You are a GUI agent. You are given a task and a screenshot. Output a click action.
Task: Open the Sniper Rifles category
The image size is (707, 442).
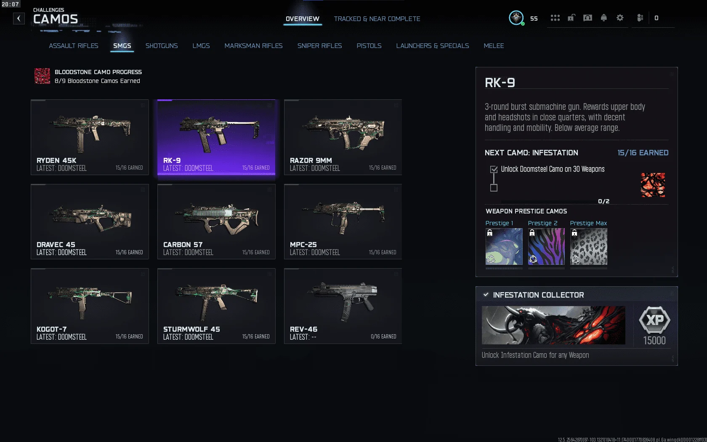click(319, 46)
